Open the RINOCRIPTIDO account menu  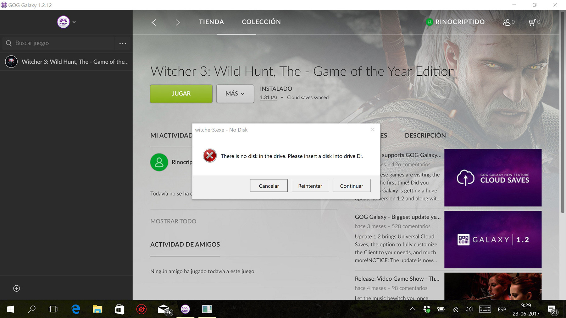tap(460, 22)
